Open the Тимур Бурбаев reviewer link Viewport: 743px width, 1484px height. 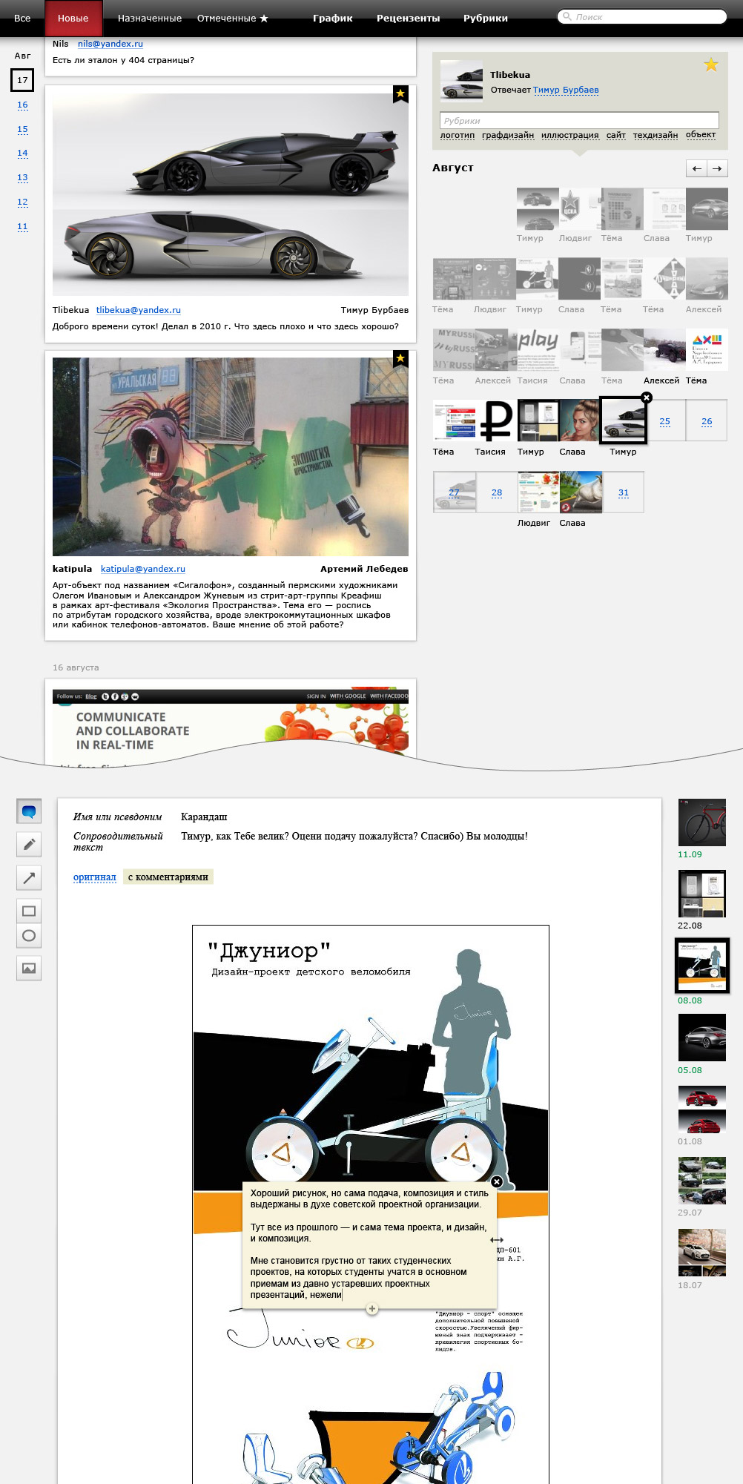(565, 90)
